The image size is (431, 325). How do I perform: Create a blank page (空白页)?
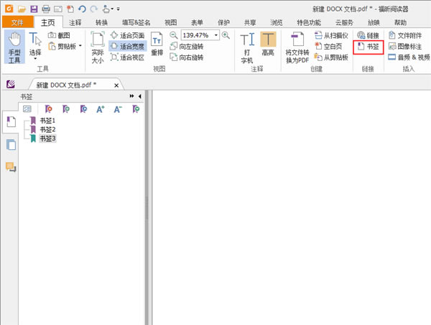[329, 47]
